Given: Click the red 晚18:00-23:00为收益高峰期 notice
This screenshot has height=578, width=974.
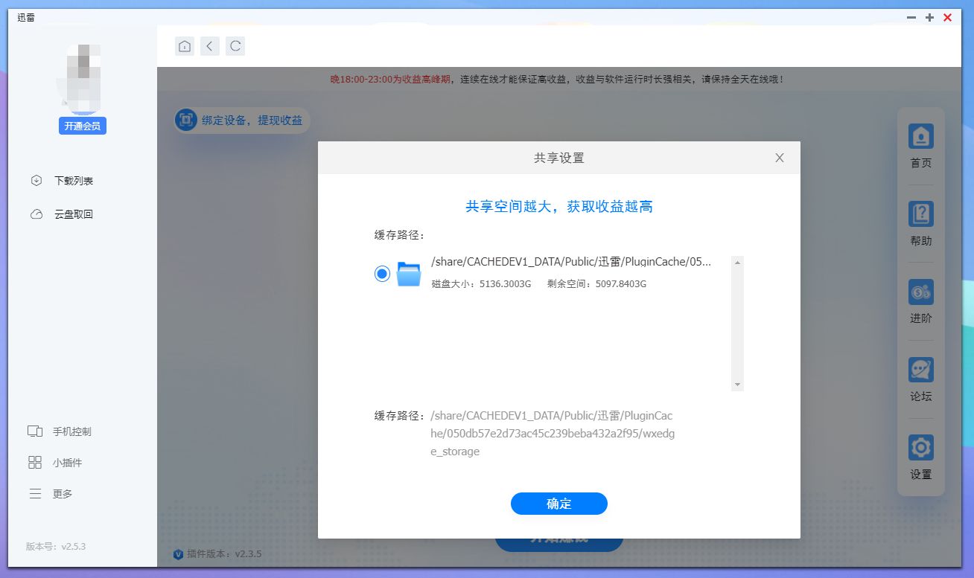Looking at the screenshot, I should tap(390, 79).
